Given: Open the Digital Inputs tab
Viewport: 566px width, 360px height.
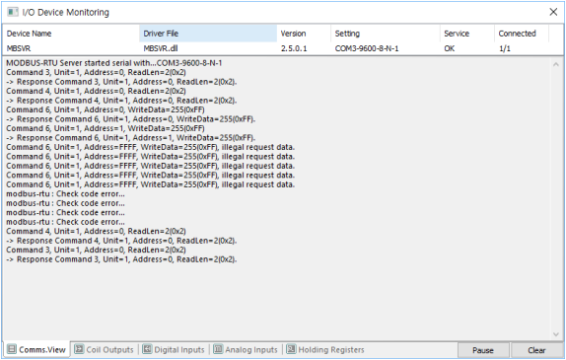Looking at the screenshot, I should pyautogui.click(x=174, y=349).
